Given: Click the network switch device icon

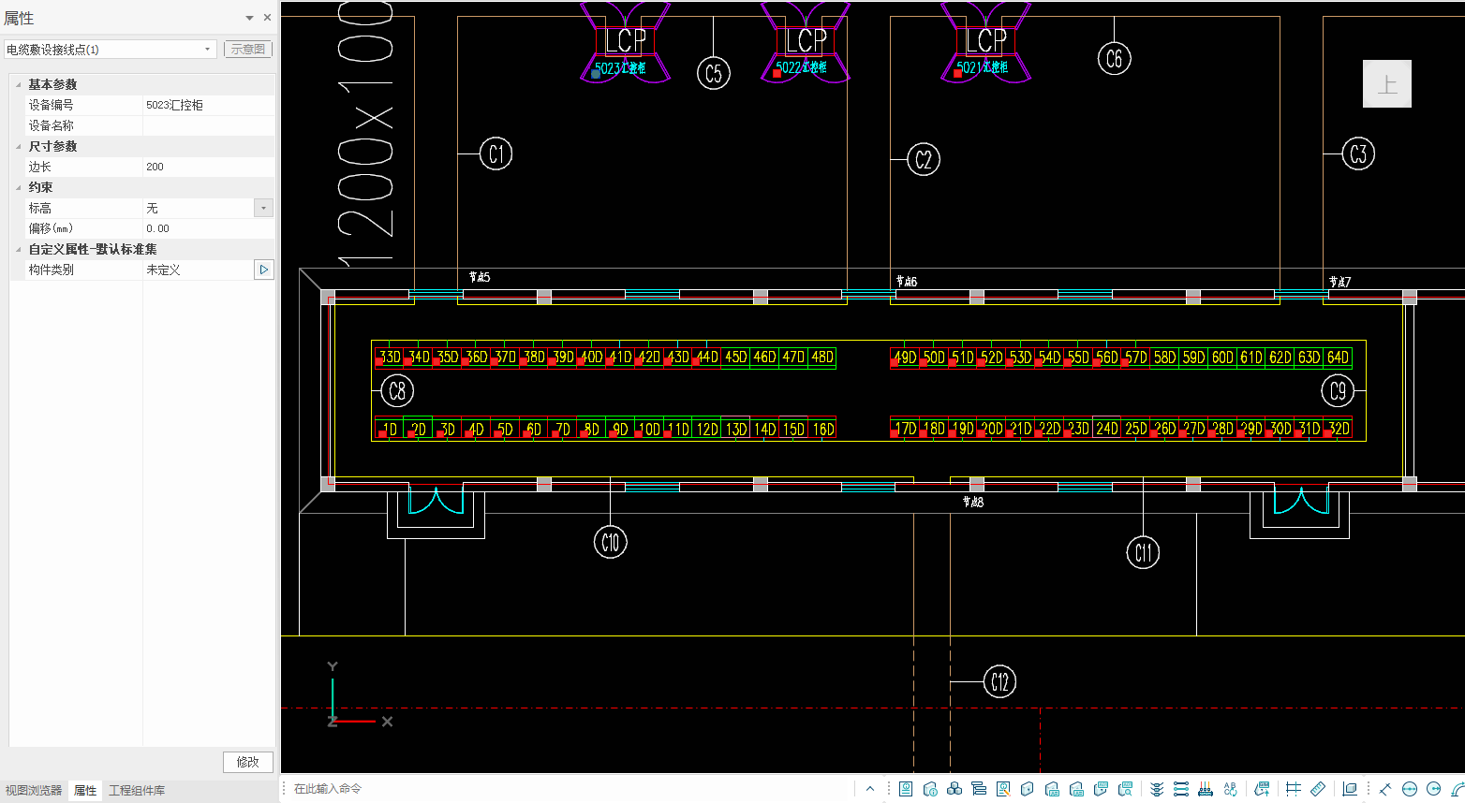Looking at the screenshot, I should [x=1206, y=789].
